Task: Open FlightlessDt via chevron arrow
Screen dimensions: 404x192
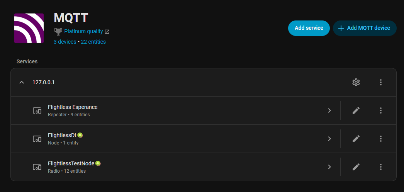Action: click(x=329, y=139)
